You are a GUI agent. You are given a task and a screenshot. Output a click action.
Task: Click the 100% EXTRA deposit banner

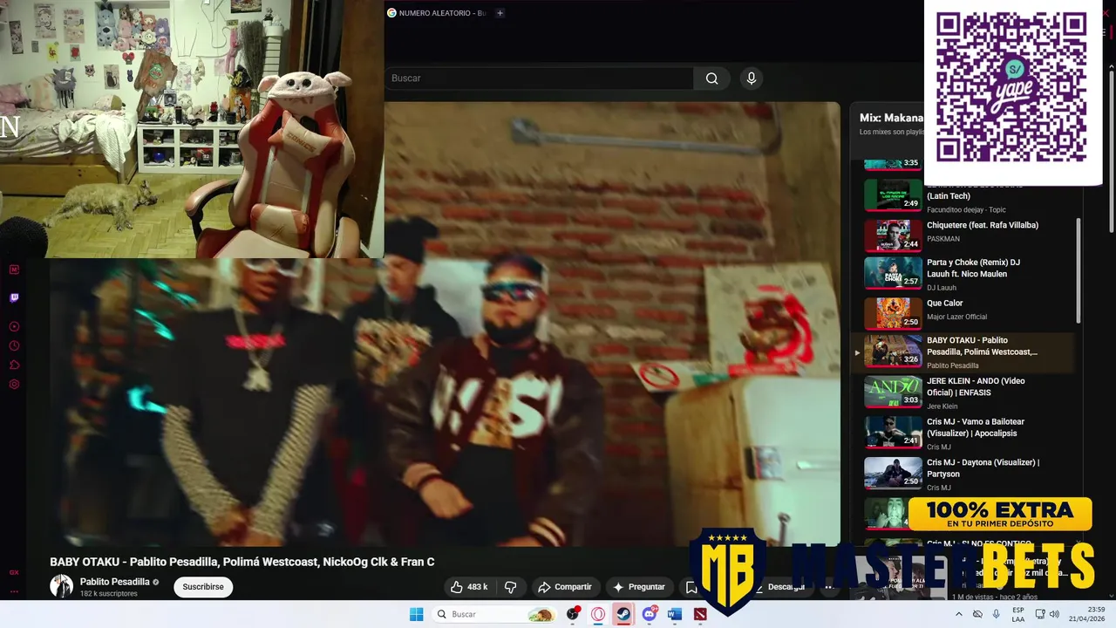[x=1000, y=514]
